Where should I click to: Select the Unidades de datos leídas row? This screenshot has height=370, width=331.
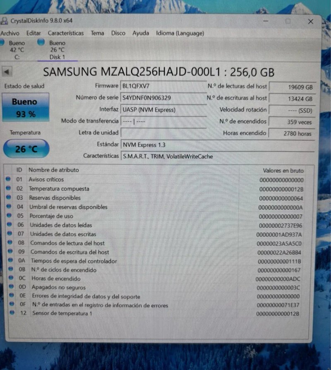pos(155,225)
